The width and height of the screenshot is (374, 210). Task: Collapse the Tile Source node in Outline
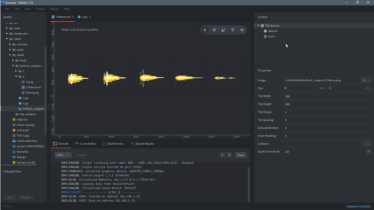pyautogui.click(x=258, y=26)
